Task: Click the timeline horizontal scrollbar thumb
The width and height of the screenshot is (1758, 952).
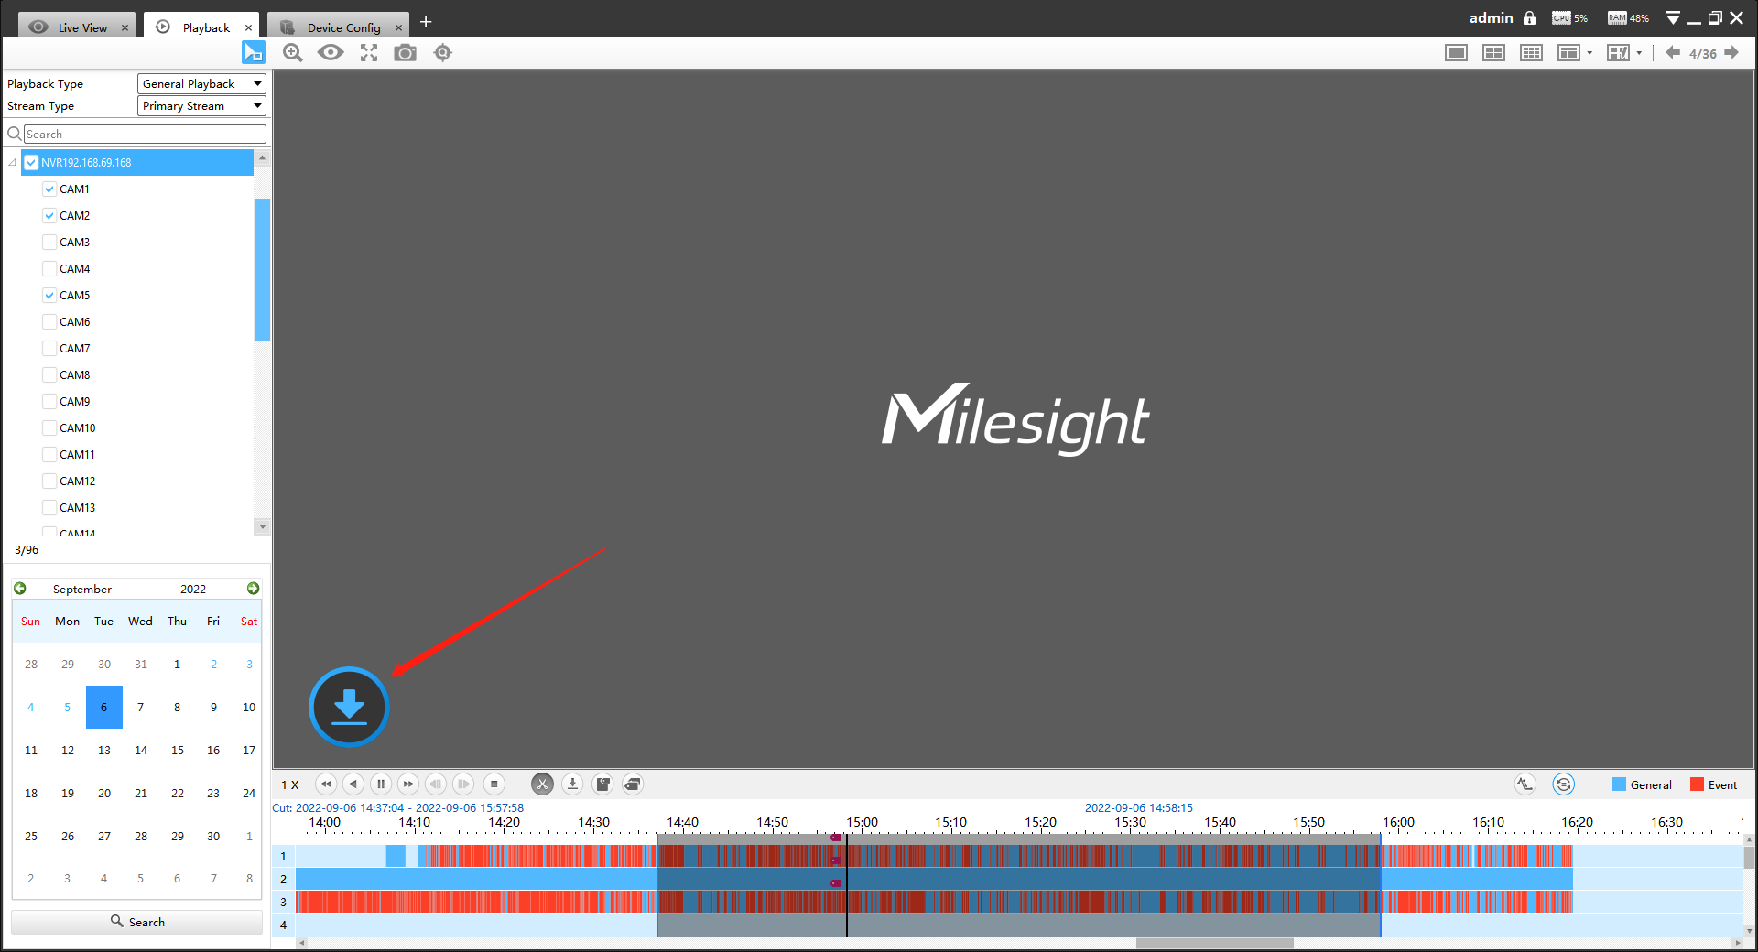Action: click(x=1214, y=943)
